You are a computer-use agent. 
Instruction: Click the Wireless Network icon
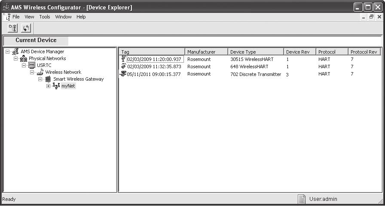pyautogui.click(x=40, y=73)
